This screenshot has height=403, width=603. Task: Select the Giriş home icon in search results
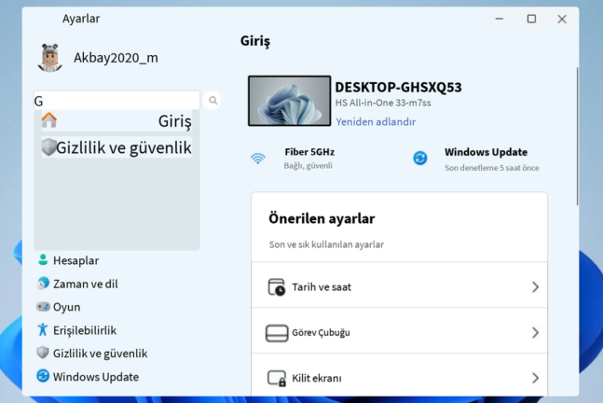(x=49, y=119)
